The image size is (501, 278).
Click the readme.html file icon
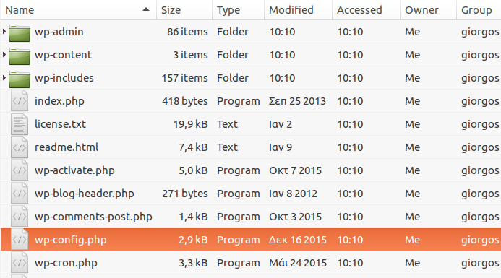[20, 147]
